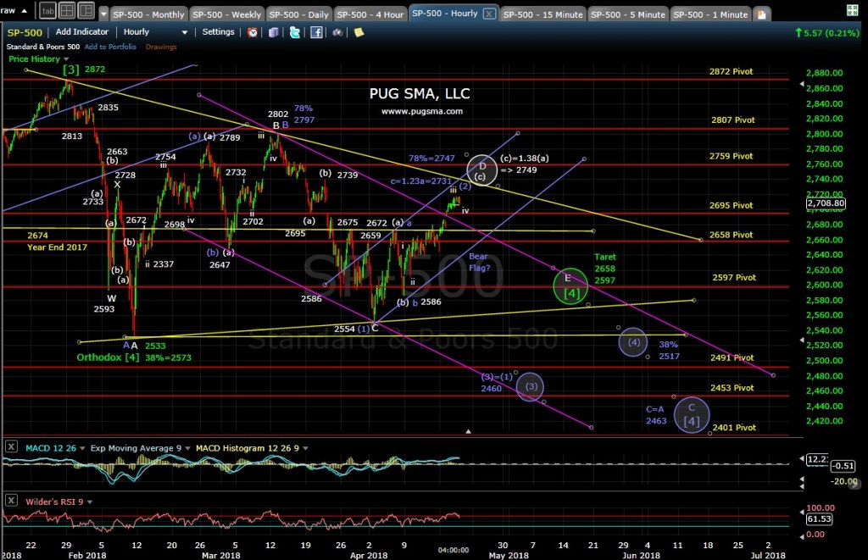868x560 pixels.
Task: Open the database stack icon in toolbar
Action: pos(274,33)
